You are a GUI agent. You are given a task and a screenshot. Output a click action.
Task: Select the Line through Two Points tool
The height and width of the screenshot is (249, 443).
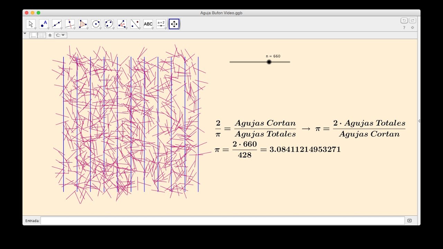(x=57, y=24)
